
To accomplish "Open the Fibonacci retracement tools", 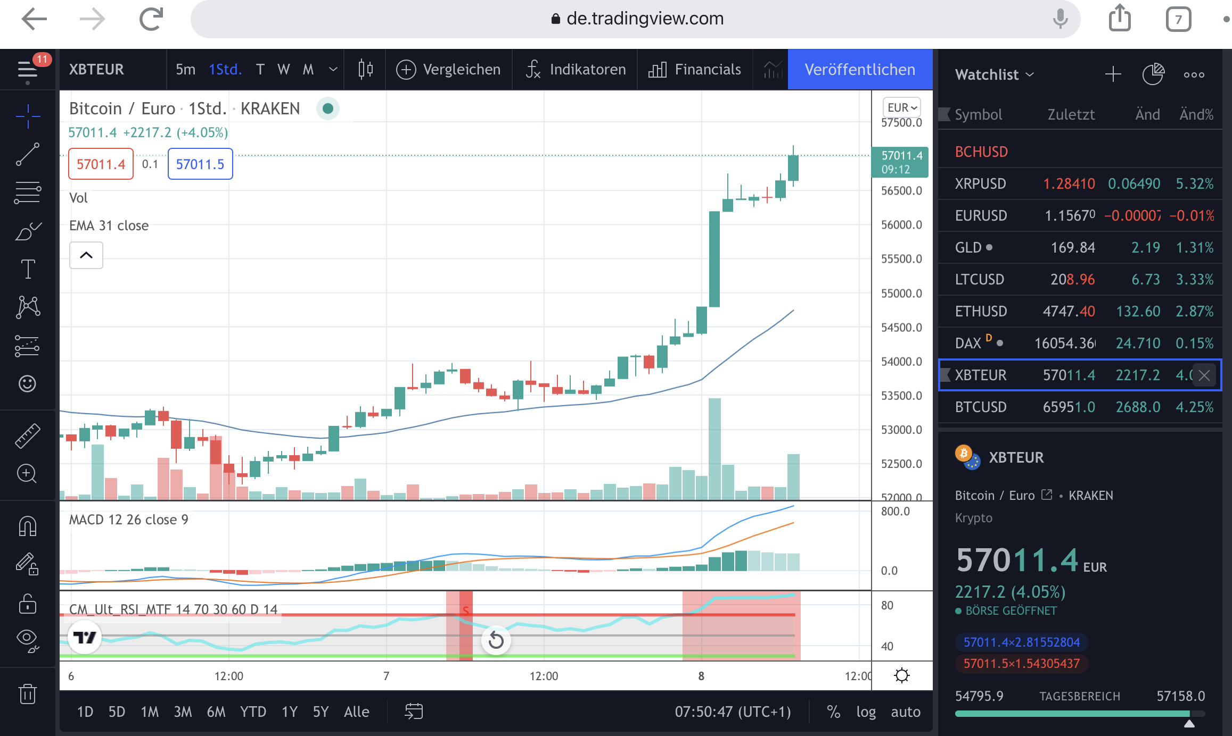I will [x=28, y=193].
